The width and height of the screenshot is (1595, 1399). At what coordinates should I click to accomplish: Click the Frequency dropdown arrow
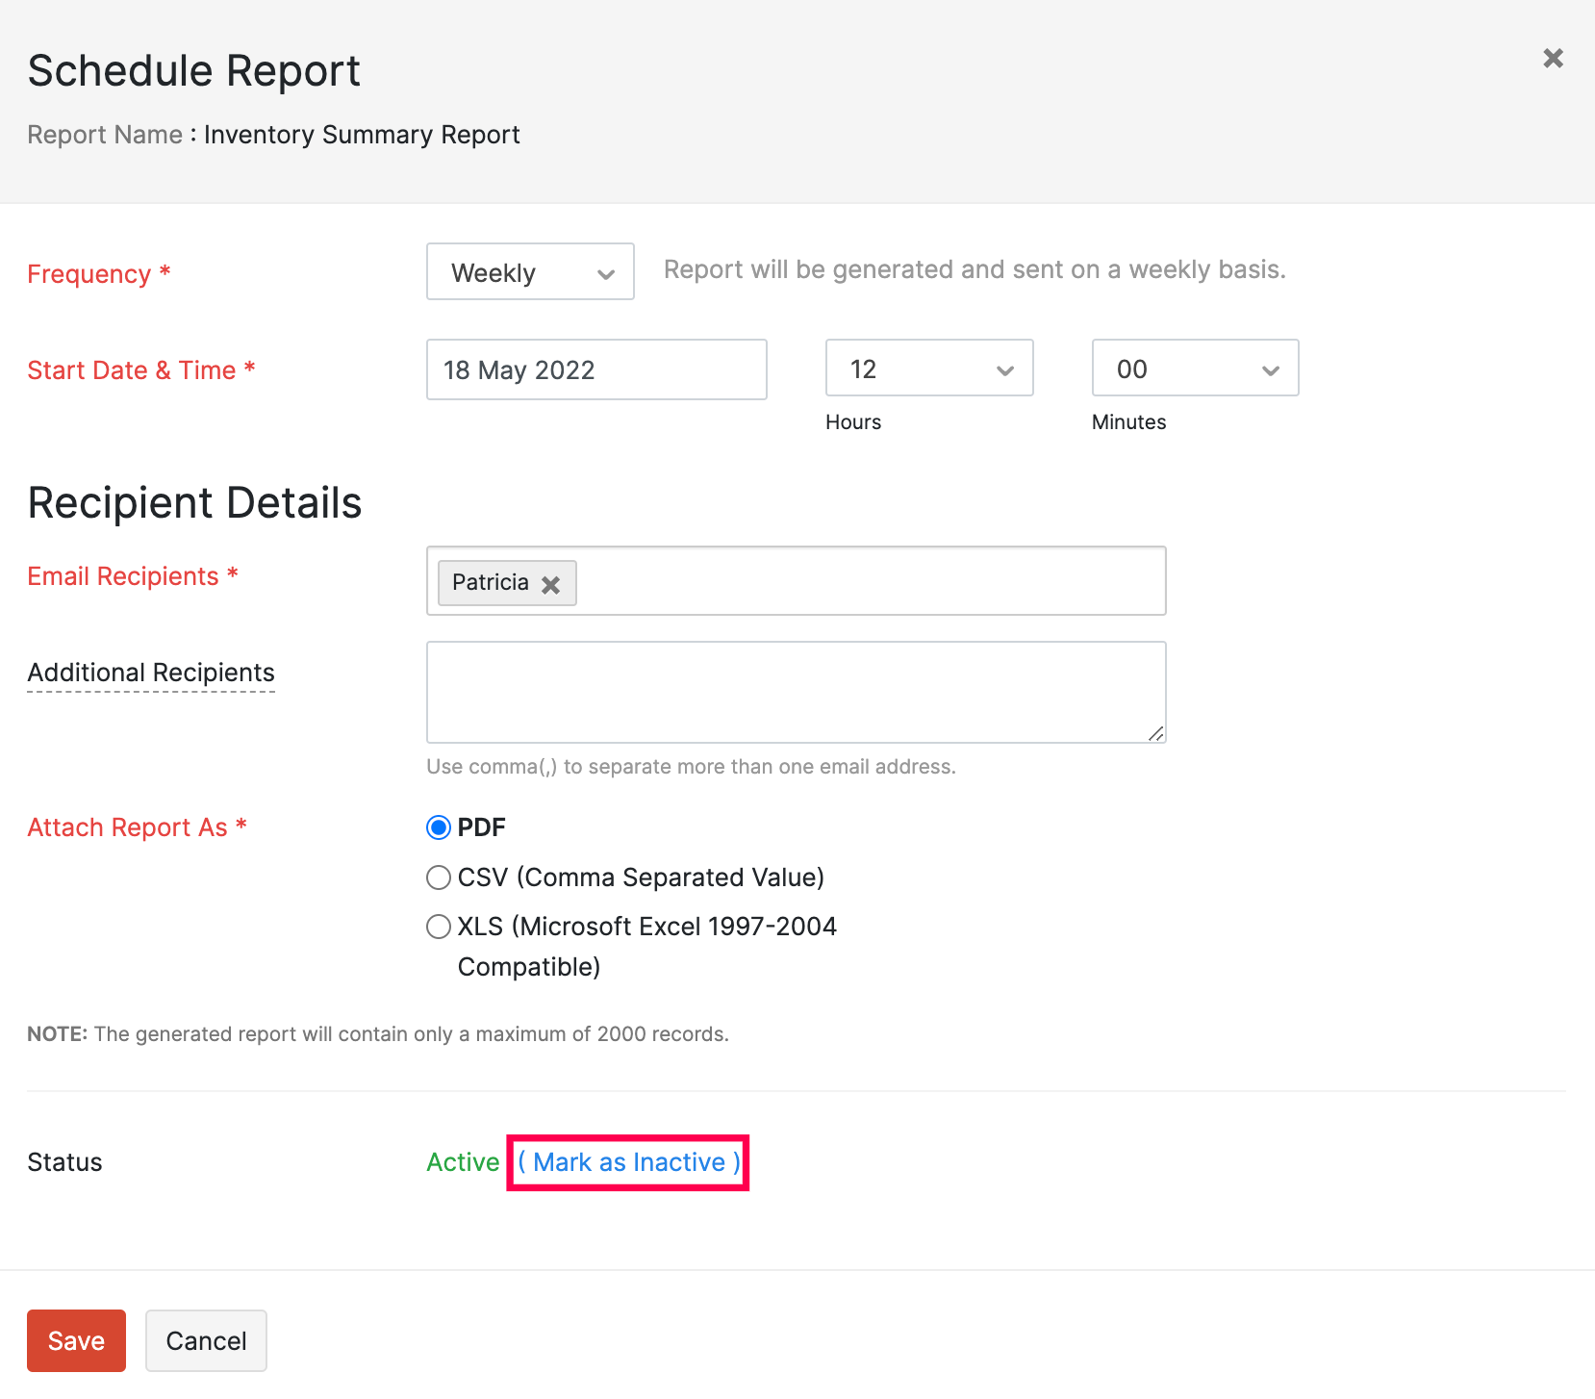(606, 272)
